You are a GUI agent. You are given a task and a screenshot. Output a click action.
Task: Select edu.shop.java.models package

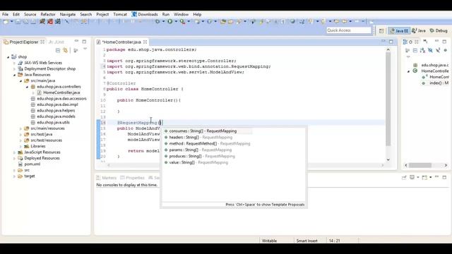pyautogui.click(x=56, y=116)
